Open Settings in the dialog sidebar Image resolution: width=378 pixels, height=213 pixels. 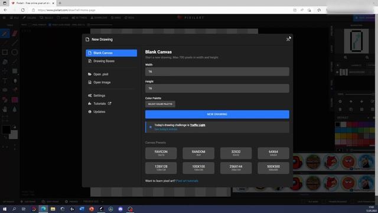112,95
